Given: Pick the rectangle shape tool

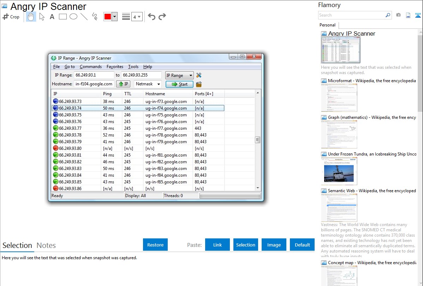Looking at the screenshot, I should 62,17.
